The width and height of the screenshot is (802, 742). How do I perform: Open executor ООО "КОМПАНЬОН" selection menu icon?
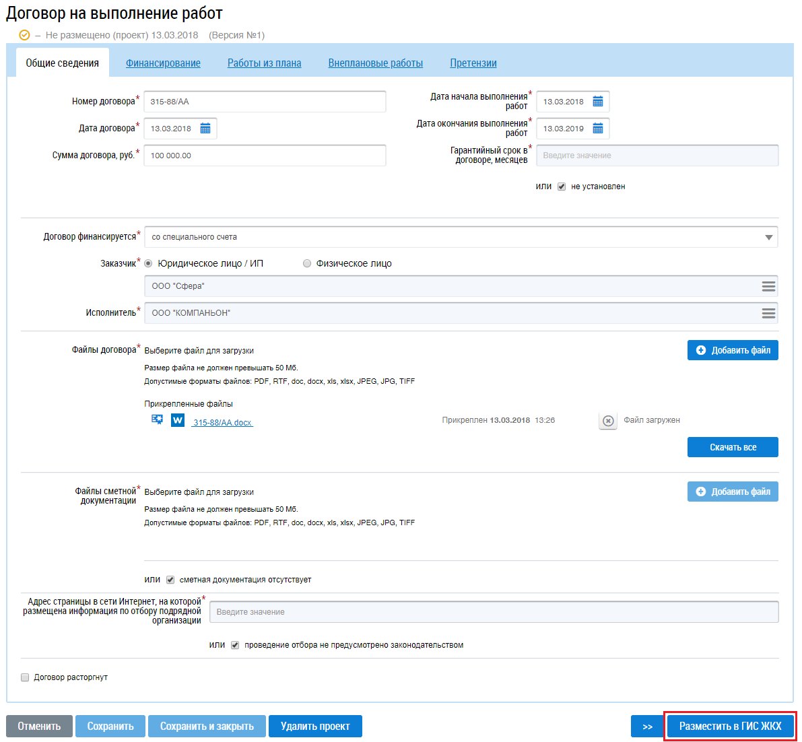tap(768, 313)
